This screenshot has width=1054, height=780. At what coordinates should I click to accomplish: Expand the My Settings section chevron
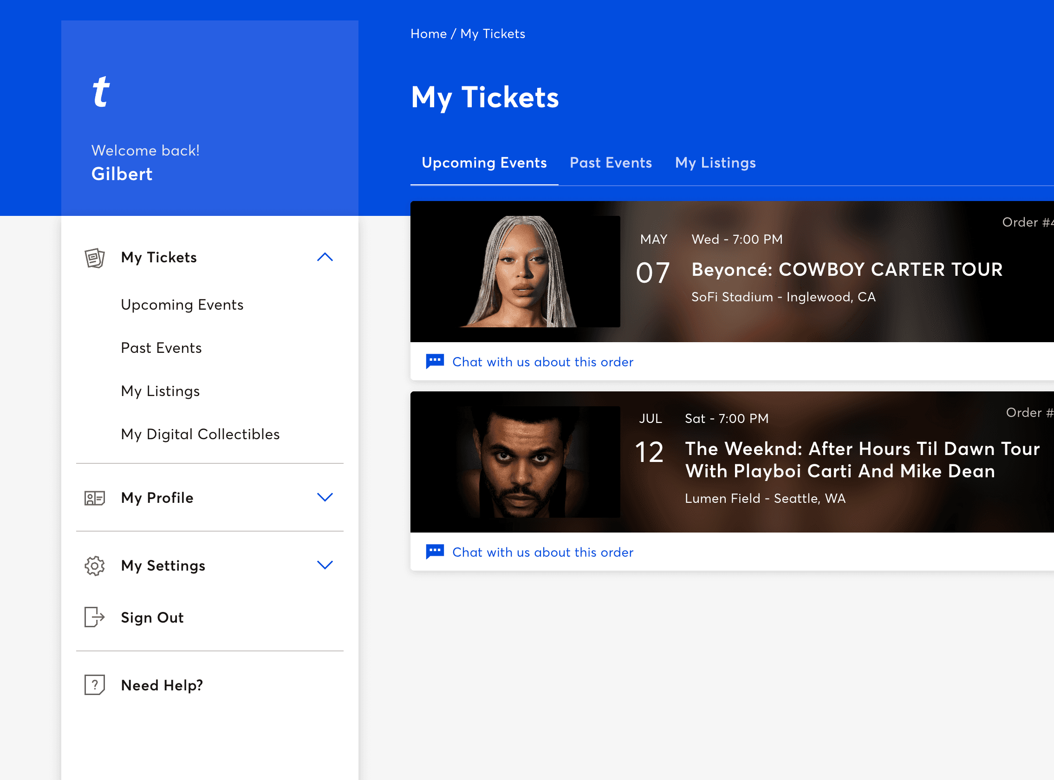[325, 565]
